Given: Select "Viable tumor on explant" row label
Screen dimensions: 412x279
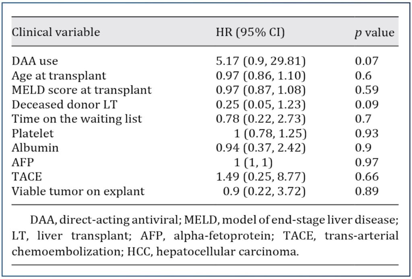Looking at the screenshot, I should [x=78, y=191].
